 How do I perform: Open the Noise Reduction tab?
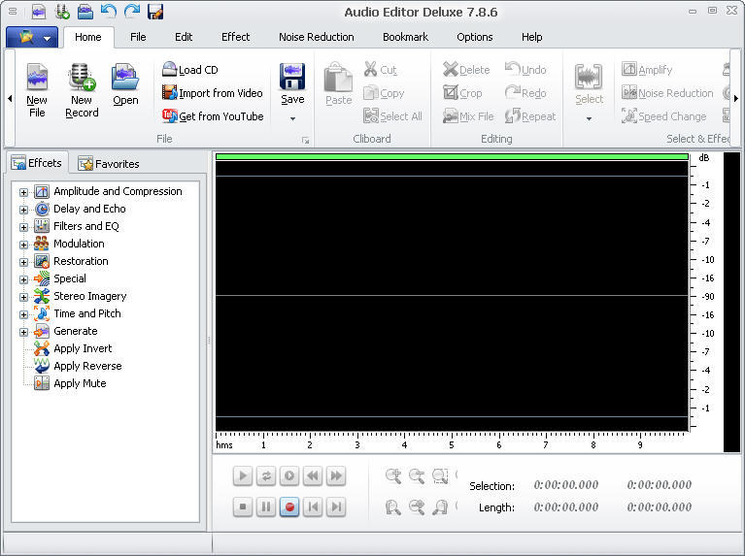[x=317, y=37]
